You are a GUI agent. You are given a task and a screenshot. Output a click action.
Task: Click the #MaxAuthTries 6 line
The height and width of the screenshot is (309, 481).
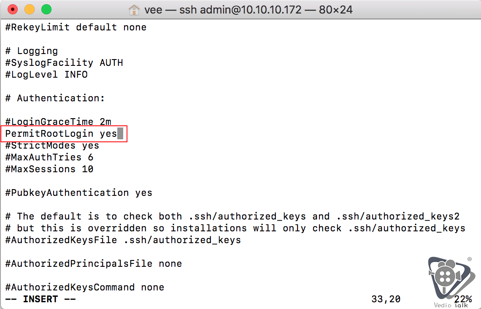coord(49,157)
